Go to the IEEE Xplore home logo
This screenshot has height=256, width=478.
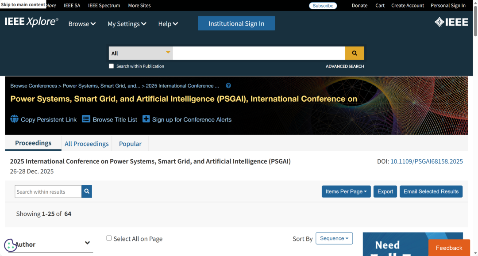[31, 22]
